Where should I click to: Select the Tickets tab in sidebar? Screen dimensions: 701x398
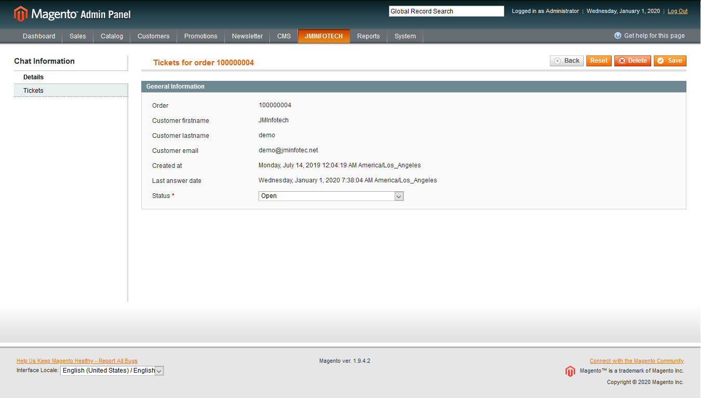pos(33,91)
